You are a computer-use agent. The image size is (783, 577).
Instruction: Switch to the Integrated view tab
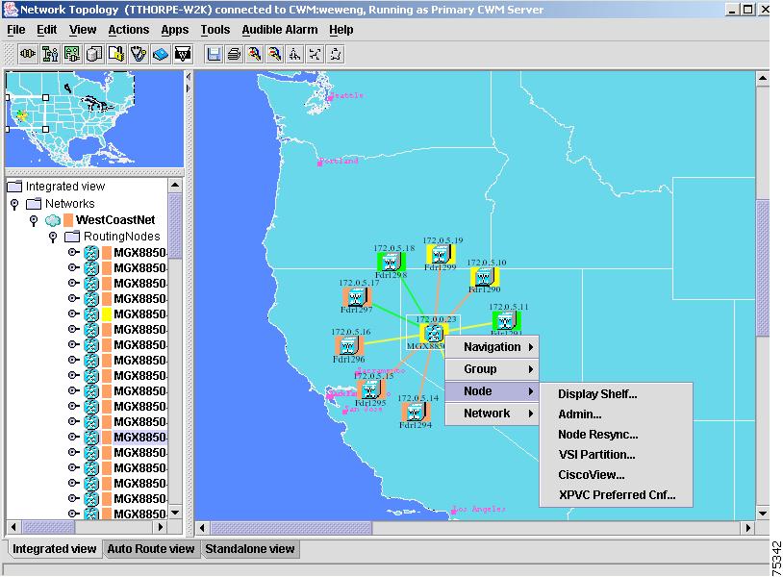(x=54, y=549)
